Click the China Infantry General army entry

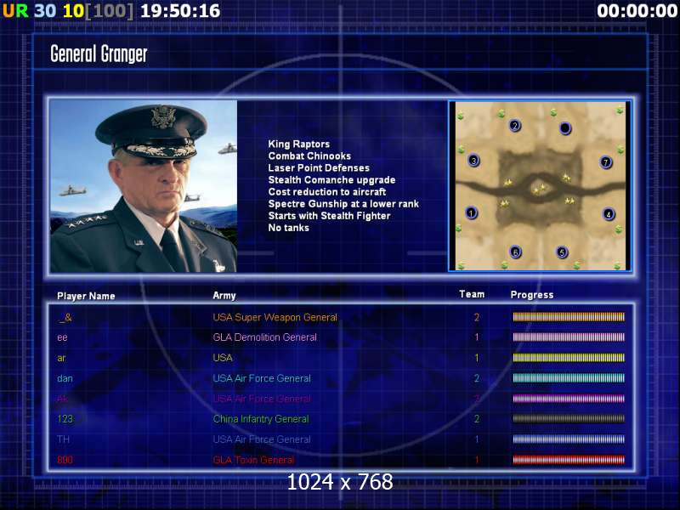point(261,419)
